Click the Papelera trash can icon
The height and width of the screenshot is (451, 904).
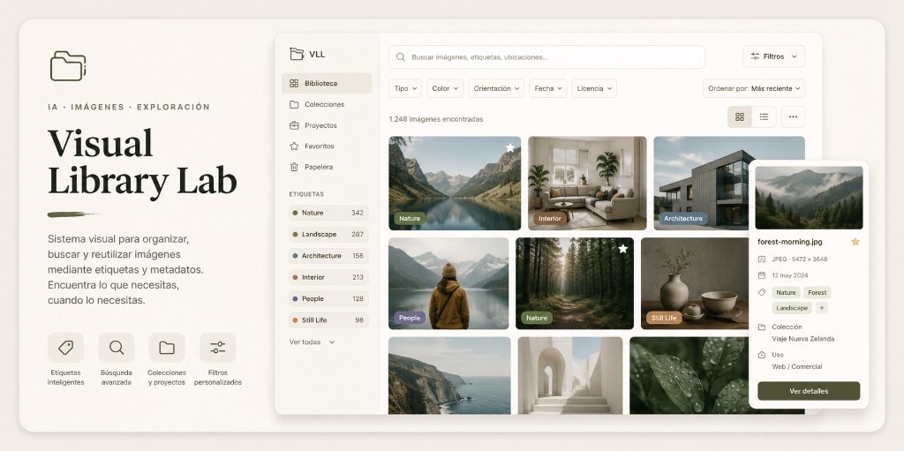pyautogui.click(x=294, y=167)
